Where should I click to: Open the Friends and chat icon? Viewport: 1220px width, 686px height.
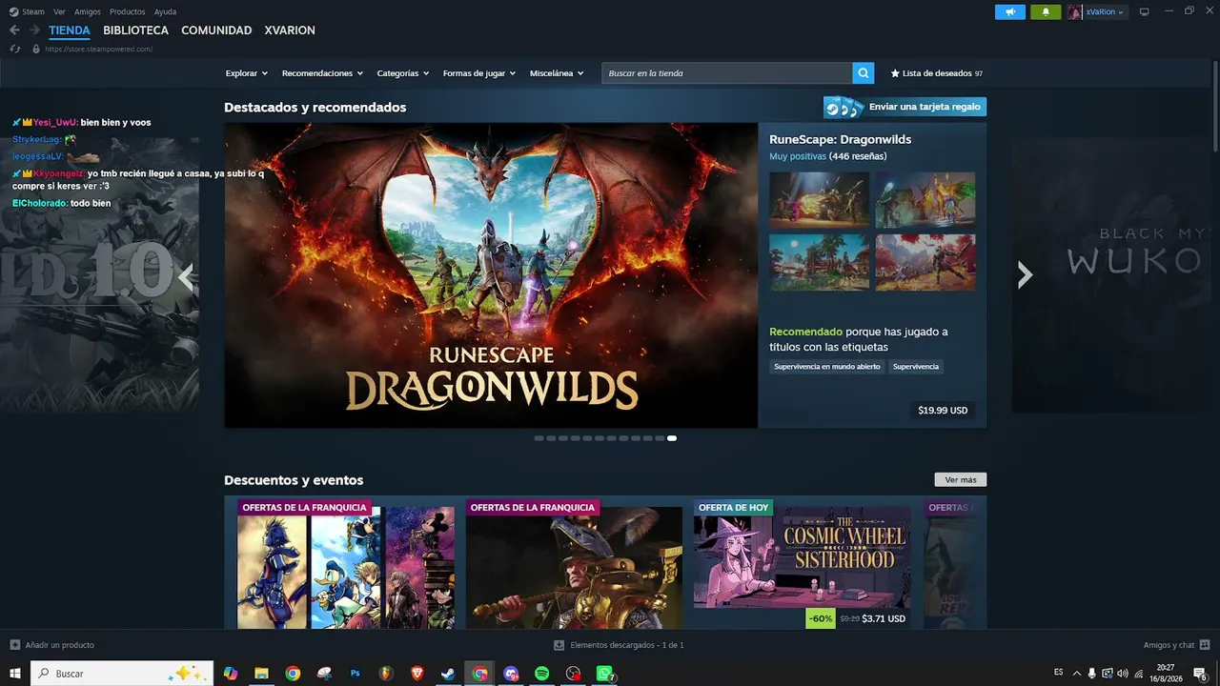click(x=1205, y=645)
